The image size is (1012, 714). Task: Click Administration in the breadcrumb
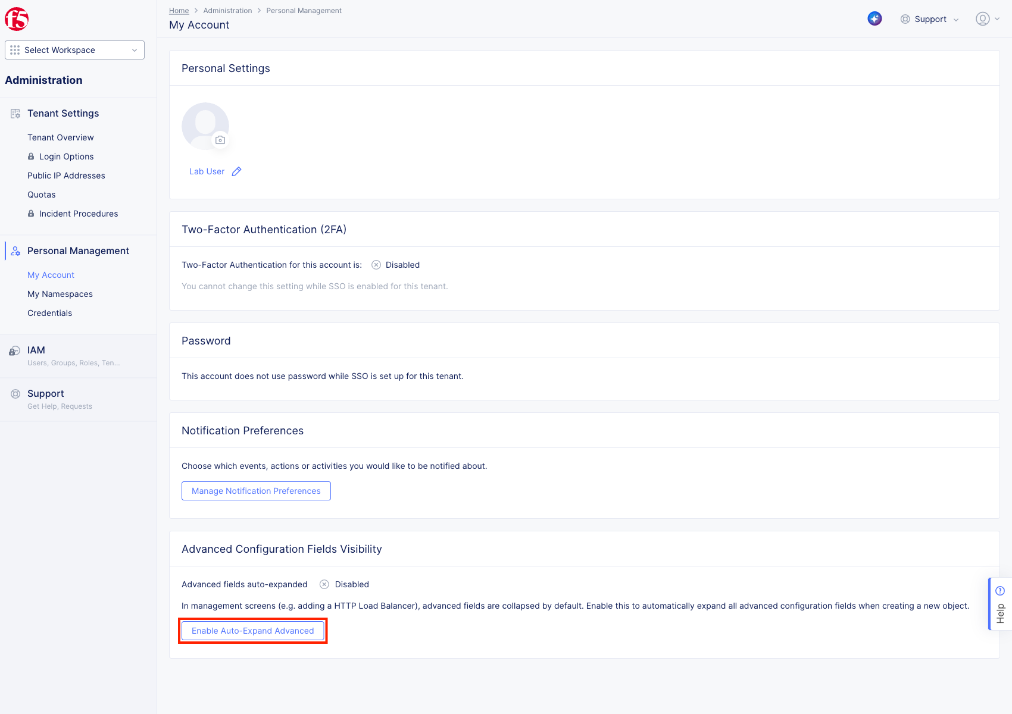pos(227,11)
